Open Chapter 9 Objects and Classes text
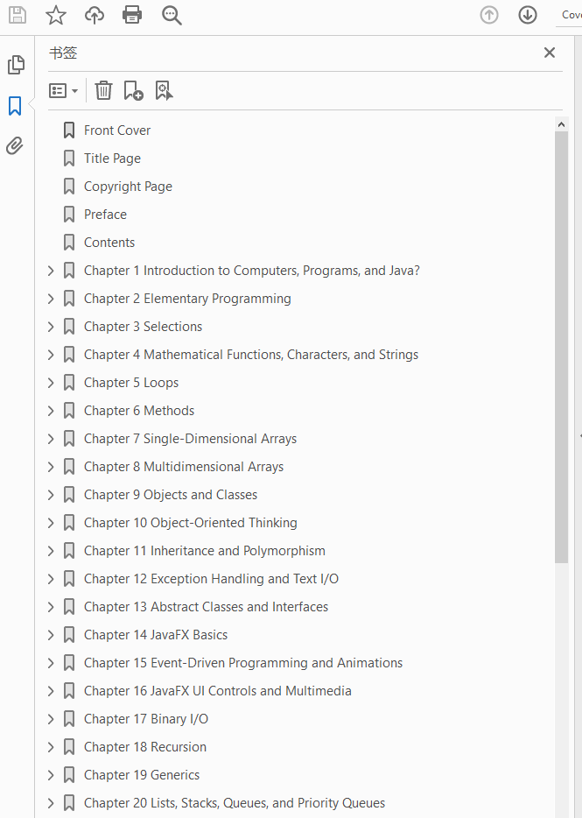This screenshot has height=818, width=582. 171,495
